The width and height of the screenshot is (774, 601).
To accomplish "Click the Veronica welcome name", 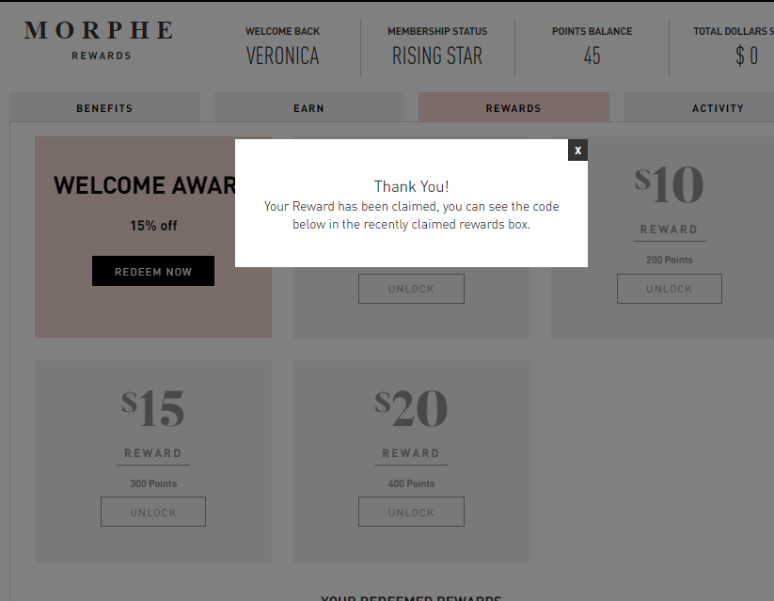I will (283, 55).
